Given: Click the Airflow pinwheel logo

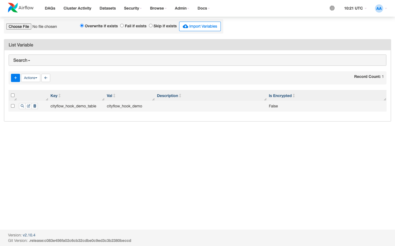Looking at the screenshot, I should [13, 8].
